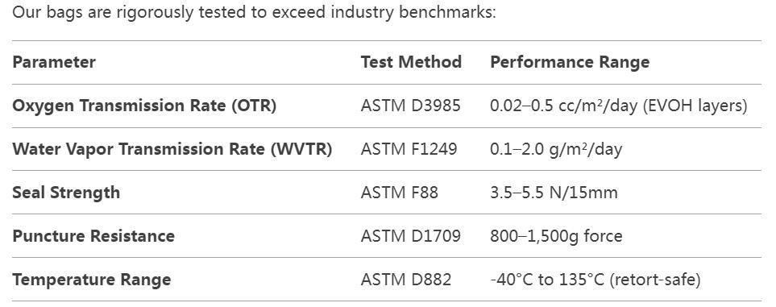Viewport: 776px width, 307px height.
Task: Select the Water Vapor Transmission Rate (WVTR) cell
Action: (172, 150)
